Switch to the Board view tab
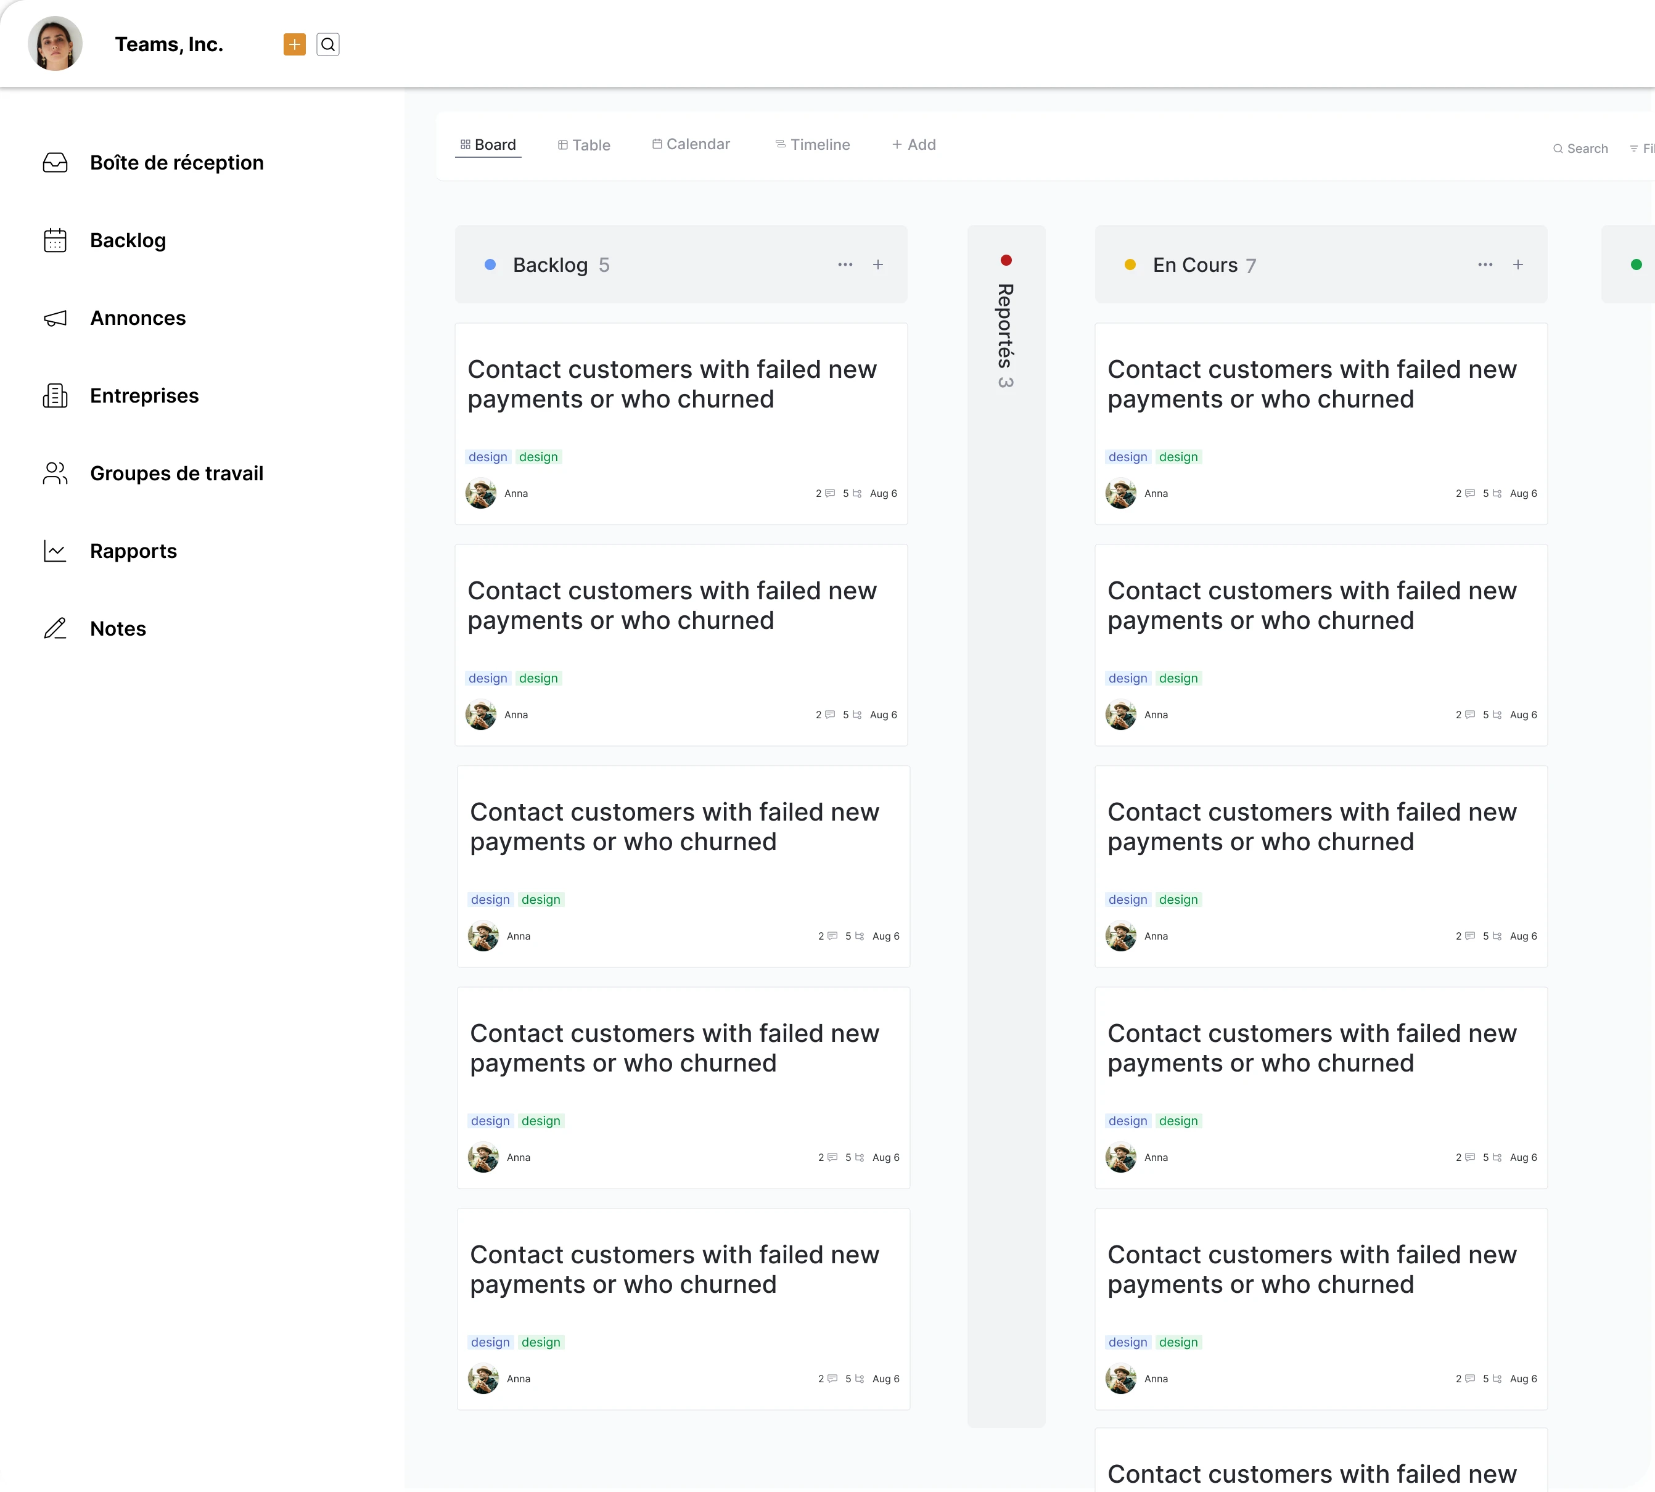This screenshot has height=1492, width=1655. click(x=488, y=145)
